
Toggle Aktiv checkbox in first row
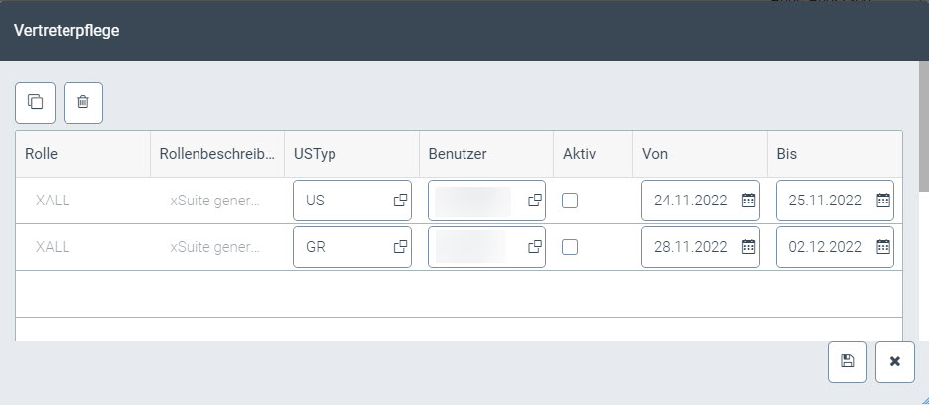[570, 201]
